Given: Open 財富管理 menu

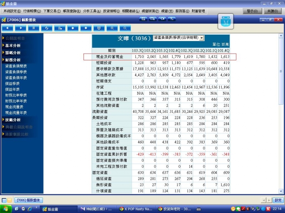Looking at the screenshot, I should pyautogui.click(x=198, y=11).
